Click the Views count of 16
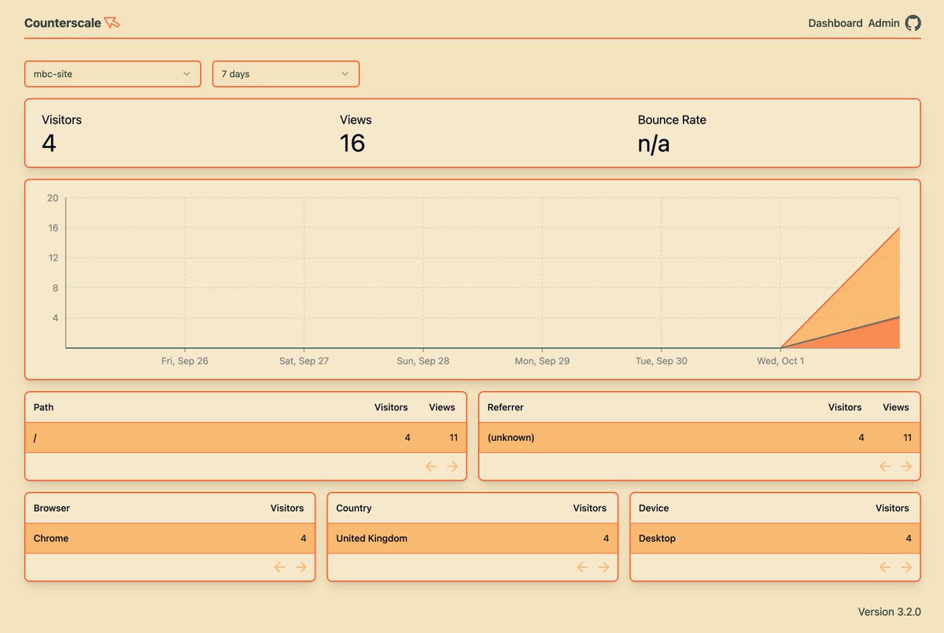This screenshot has width=944, height=633. tap(352, 143)
